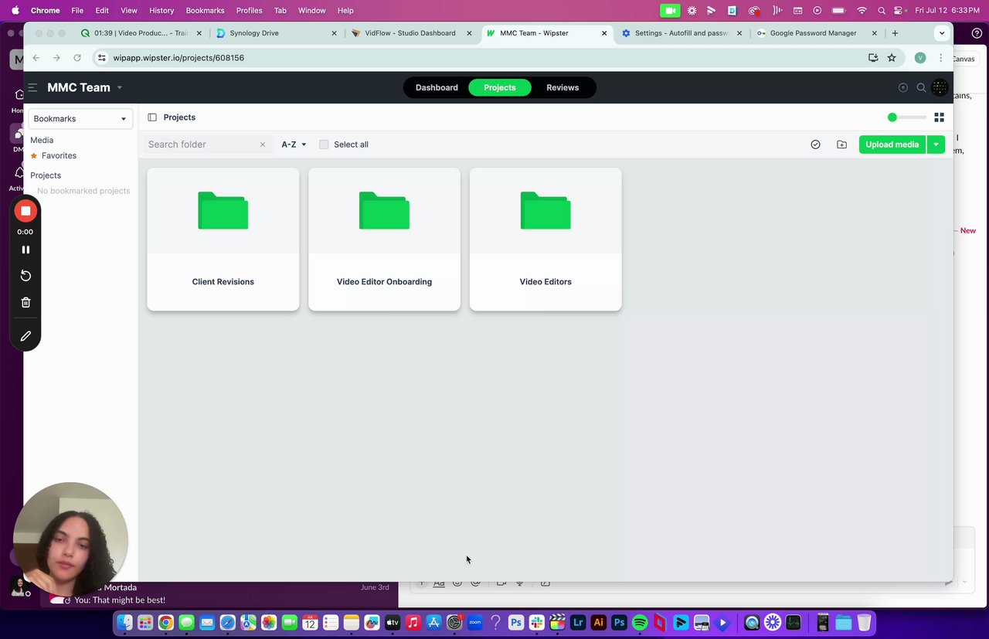Delete the recording with the trash icon
Screen dimensions: 989x639
click(x=25, y=303)
